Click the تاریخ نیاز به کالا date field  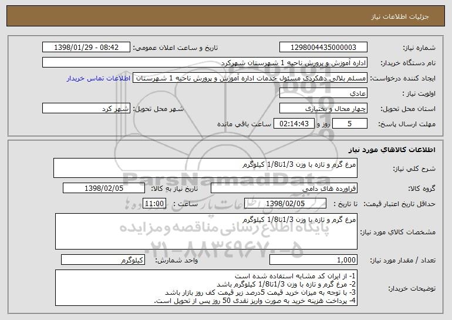(x=104, y=188)
